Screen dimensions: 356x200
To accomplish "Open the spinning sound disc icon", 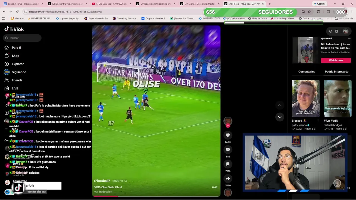I will 228,192.
